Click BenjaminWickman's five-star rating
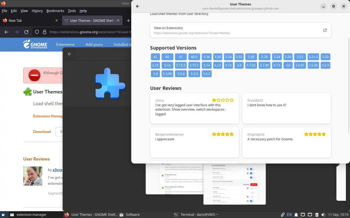Image resolution: width=350 pixels, height=218 pixels. [x=223, y=134]
